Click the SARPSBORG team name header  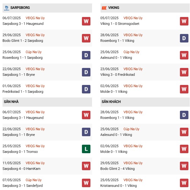pyautogui.click(x=20, y=8)
